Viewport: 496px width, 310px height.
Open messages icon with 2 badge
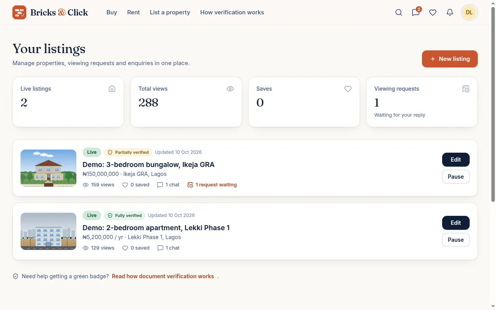416,12
